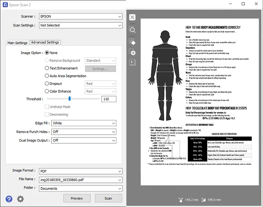This screenshot has width=263, height=207.
Task: Open Text Enhancement Settings button
Action: [101, 69]
